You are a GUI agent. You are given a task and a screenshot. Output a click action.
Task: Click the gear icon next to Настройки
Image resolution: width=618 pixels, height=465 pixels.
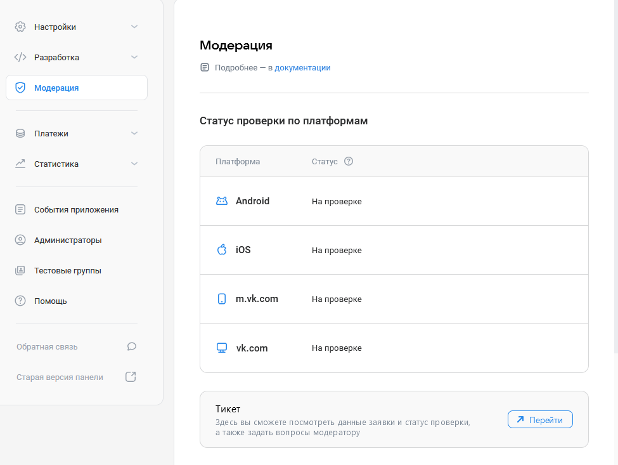[20, 27]
